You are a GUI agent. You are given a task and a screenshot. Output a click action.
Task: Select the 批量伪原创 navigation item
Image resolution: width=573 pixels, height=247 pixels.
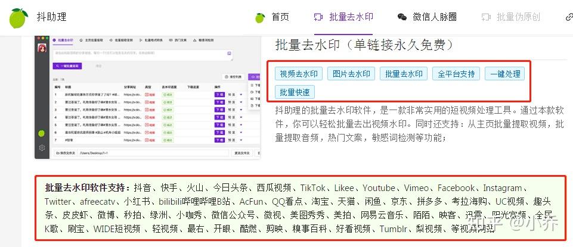pyautogui.click(x=518, y=17)
